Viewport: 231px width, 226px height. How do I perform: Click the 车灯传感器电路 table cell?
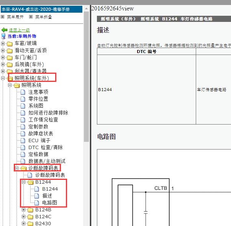213,90
